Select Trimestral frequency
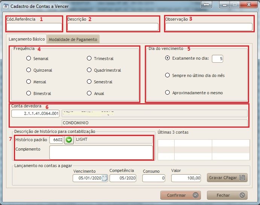 pyautogui.click(x=89, y=59)
